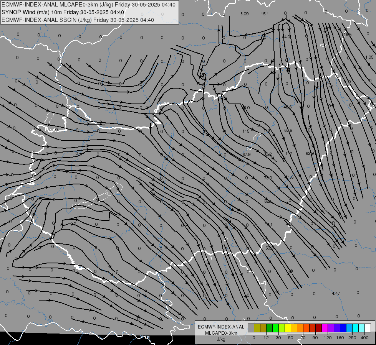Click the 50.3 value near the border
Screen dimensions: 376x345
pyautogui.click(x=269, y=248)
